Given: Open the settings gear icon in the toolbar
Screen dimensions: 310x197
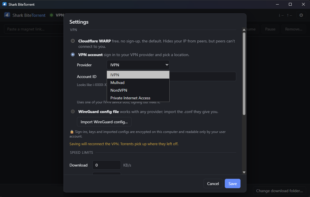Looking at the screenshot, I should point(301,15).
